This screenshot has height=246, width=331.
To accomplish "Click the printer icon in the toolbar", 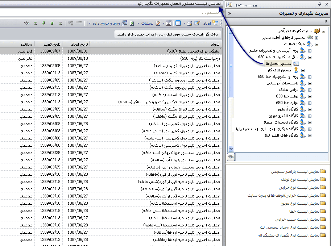I will tap(189, 23).
